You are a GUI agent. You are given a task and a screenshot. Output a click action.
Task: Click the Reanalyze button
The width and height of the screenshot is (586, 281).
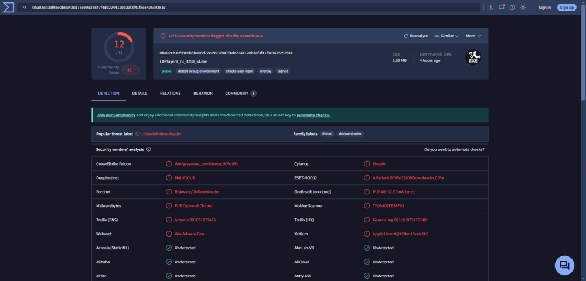coord(416,36)
